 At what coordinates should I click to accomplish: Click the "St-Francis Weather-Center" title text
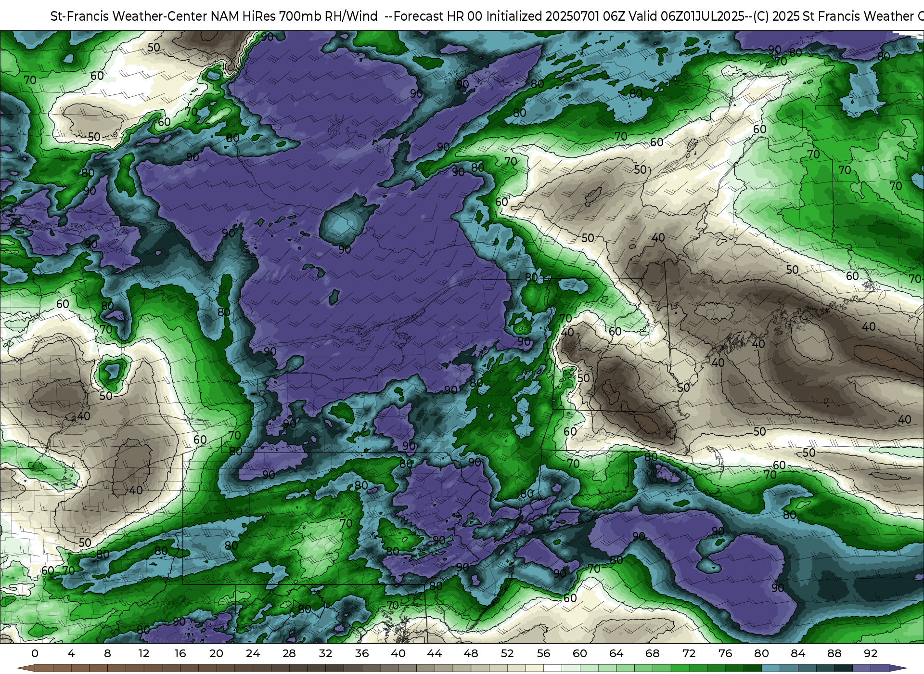tap(128, 16)
